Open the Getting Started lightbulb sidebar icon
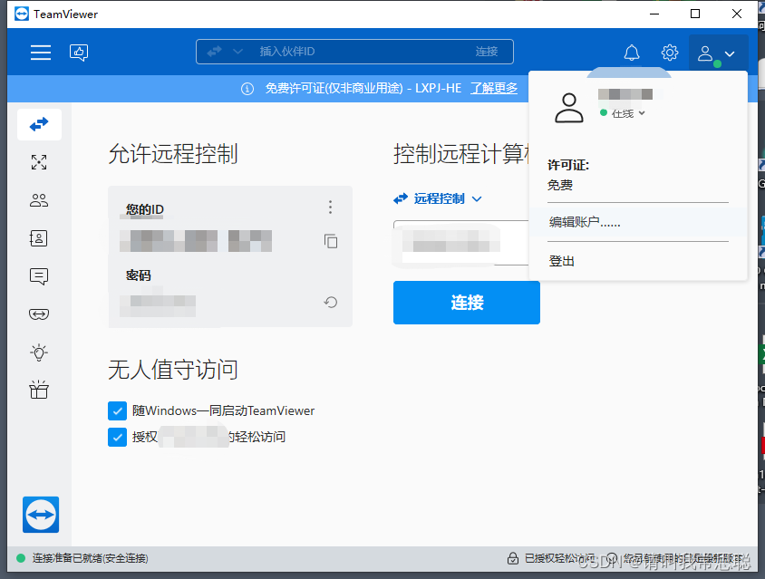Screen dimensions: 765x579 pyautogui.click(x=39, y=352)
